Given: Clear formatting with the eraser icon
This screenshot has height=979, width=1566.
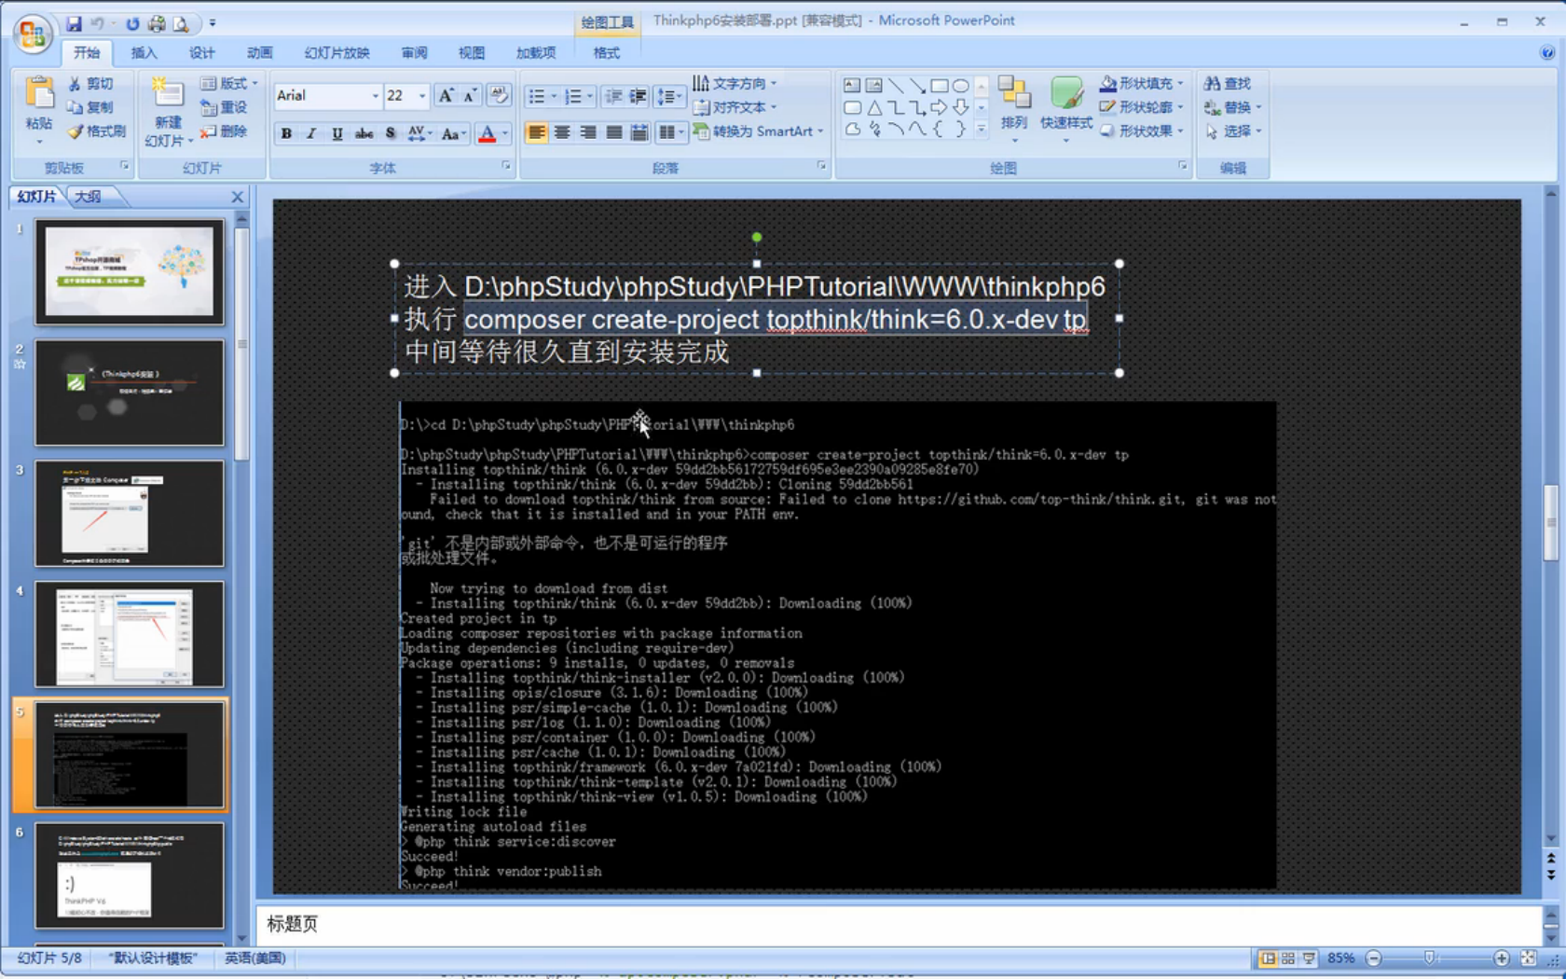Looking at the screenshot, I should click(500, 95).
